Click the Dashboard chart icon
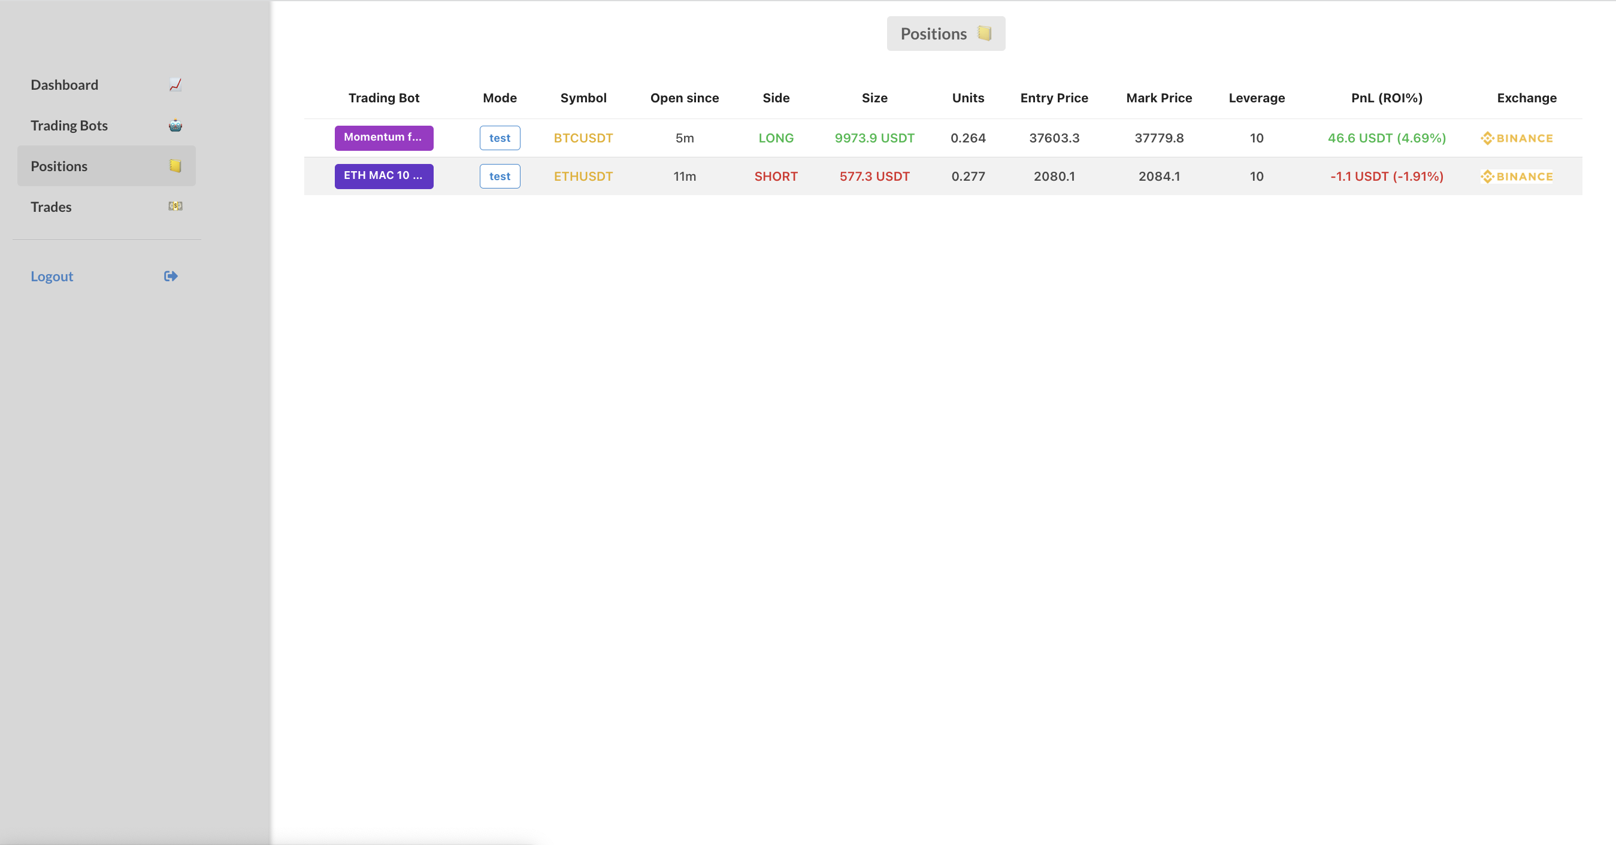This screenshot has height=845, width=1616. [x=175, y=84]
